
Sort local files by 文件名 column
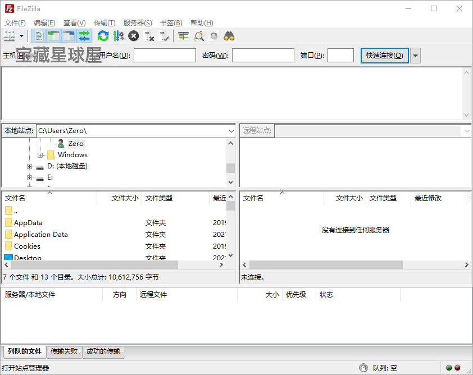49,198
